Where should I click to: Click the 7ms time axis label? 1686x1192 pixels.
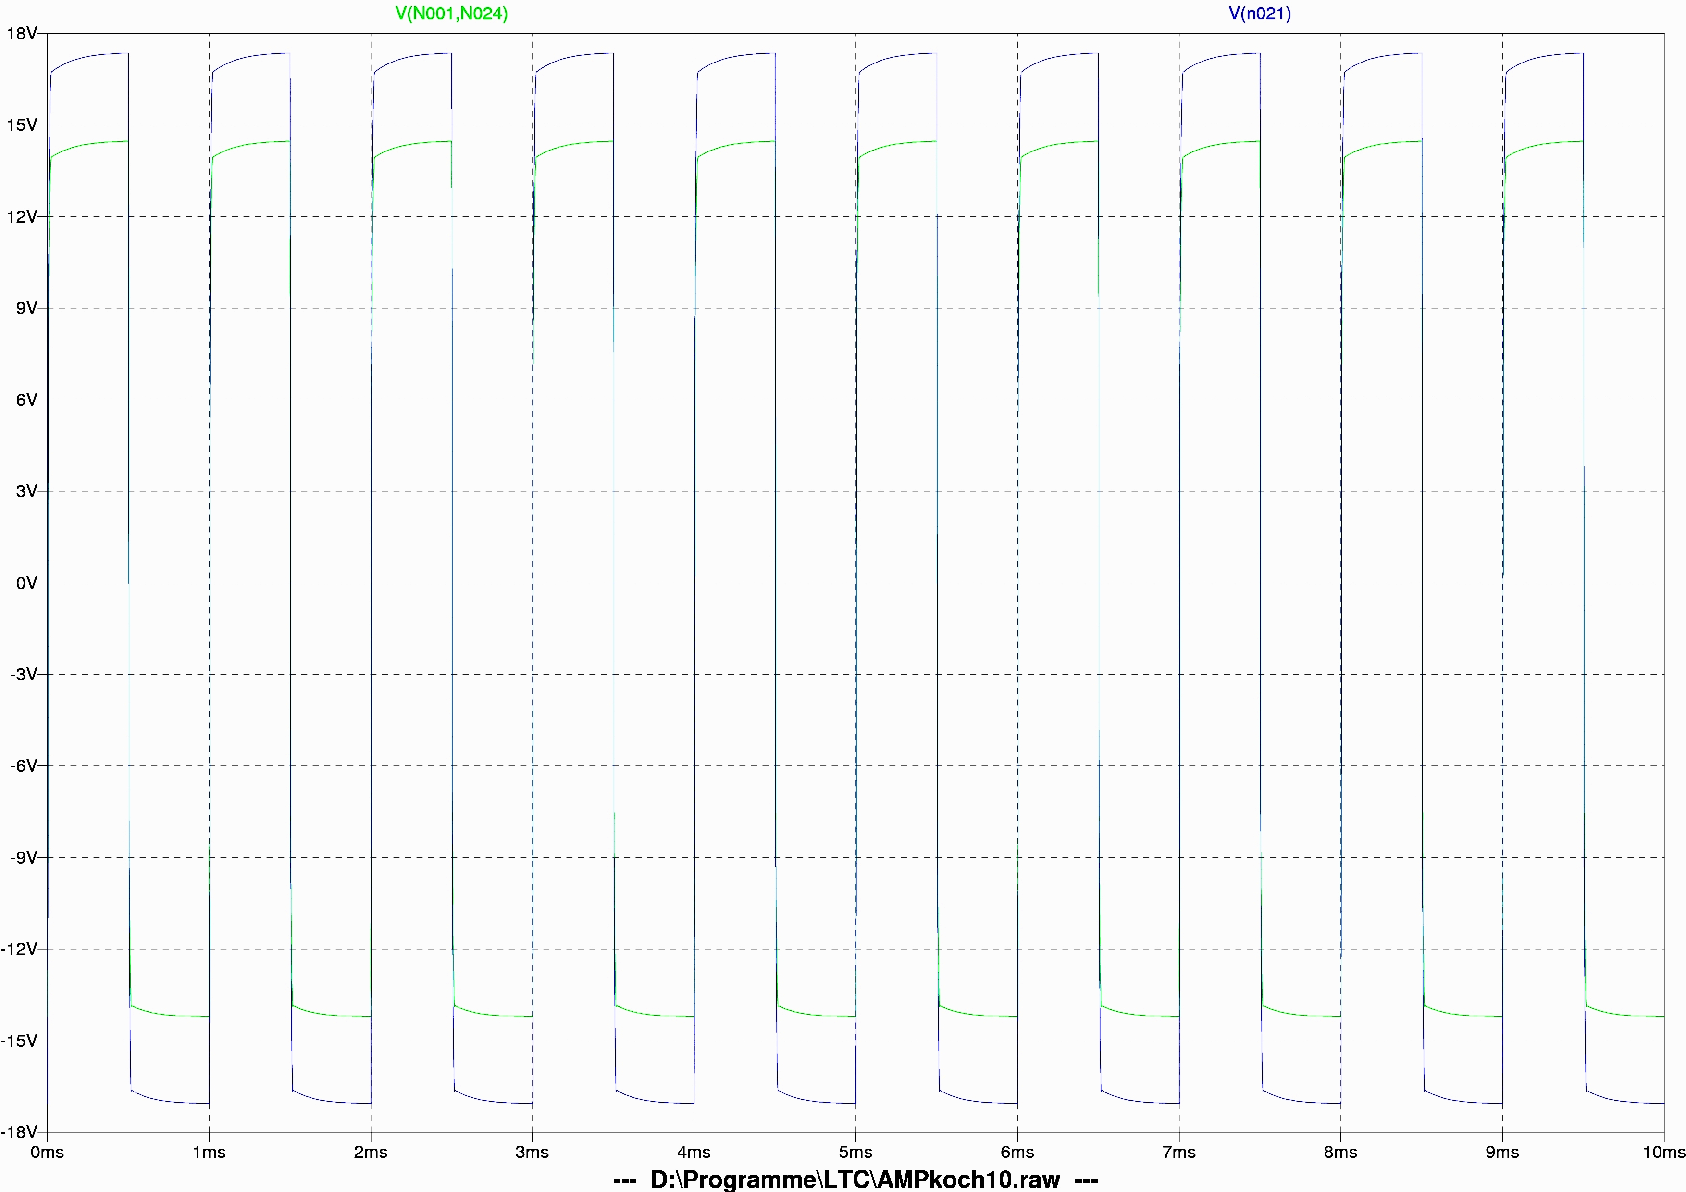pyautogui.click(x=1179, y=1153)
